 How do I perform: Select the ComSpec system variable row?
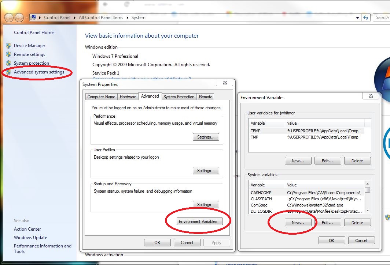307,205
